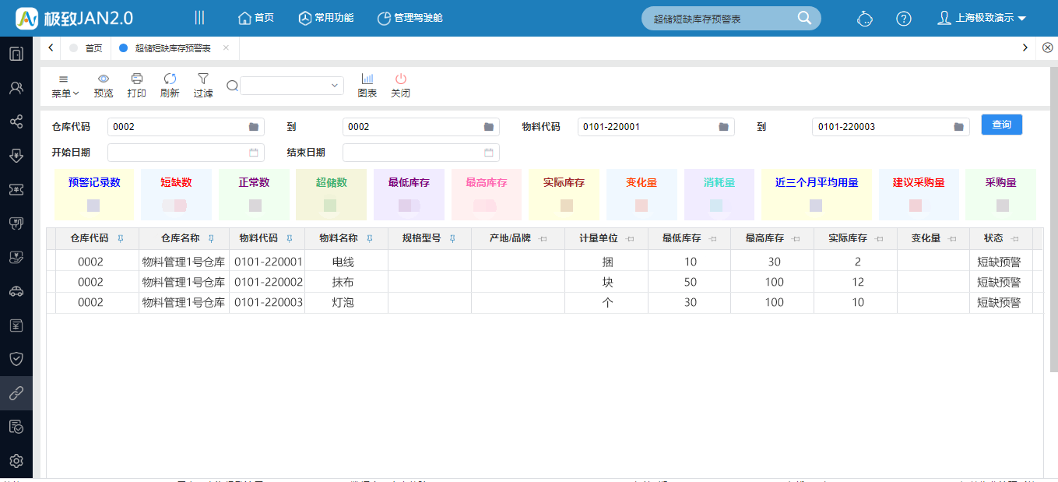Screen dimensions: 1058x482
Task: Expand the 上海极致演示 user menu
Action: 982,18
